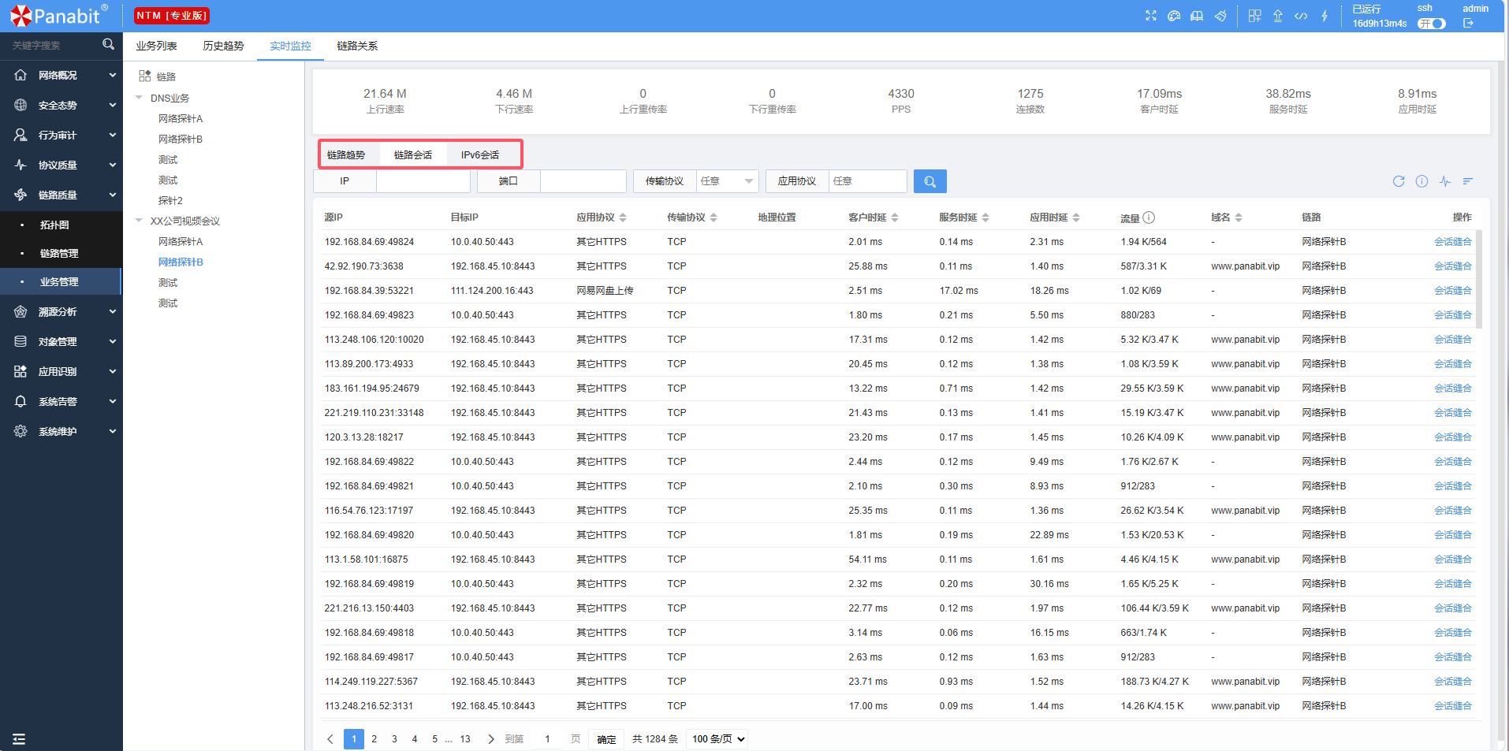Go to page 2
1509x751 pixels.
(x=374, y=739)
